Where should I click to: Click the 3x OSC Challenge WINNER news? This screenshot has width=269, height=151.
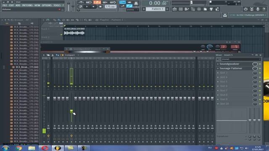[x=248, y=15]
